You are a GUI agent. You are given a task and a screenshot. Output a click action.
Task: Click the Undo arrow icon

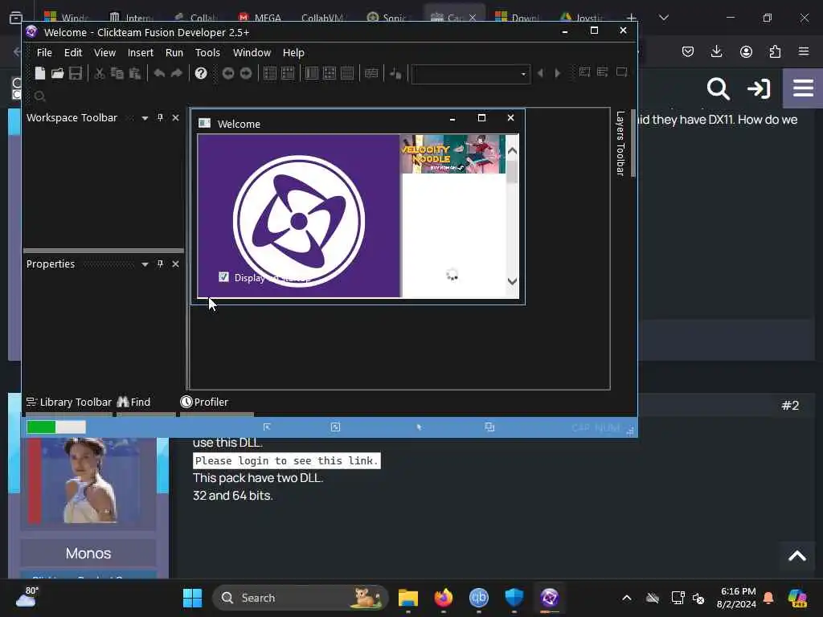click(159, 73)
